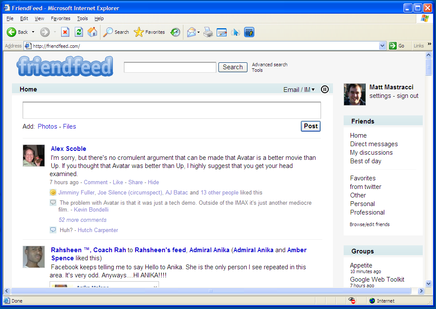
Task: Open Advanced search link
Action: point(270,65)
